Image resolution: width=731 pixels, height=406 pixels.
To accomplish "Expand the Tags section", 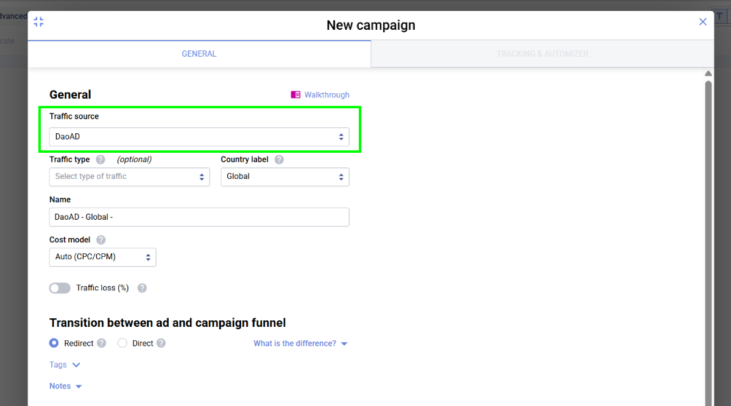I will (x=65, y=365).
